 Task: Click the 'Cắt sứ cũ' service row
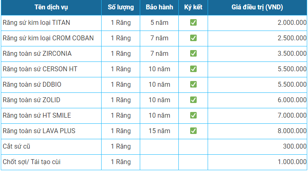pos(154,147)
